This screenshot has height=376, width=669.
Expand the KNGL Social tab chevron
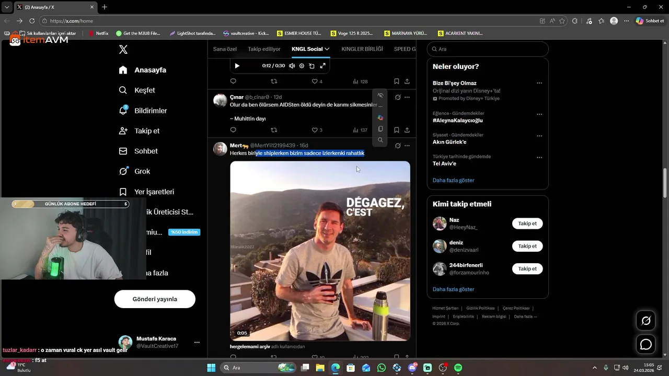click(x=327, y=49)
